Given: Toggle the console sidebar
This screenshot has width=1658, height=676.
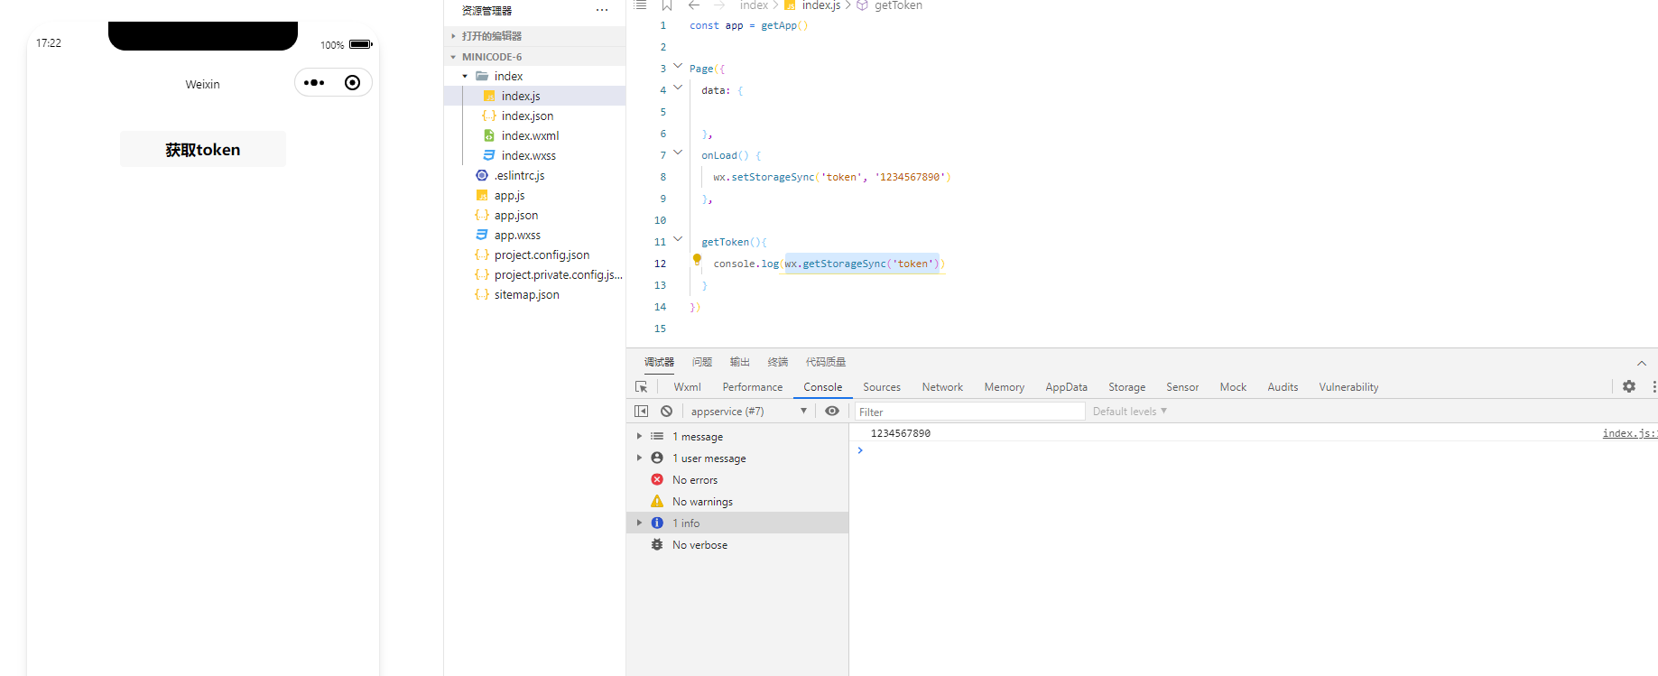Looking at the screenshot, I should tap(642, 411).
